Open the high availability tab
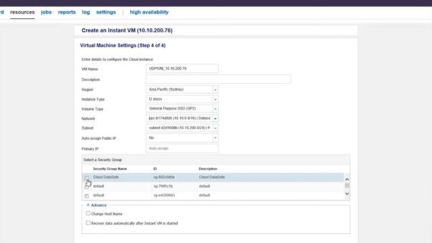Image resolution: width=432 pixels, height=243 pixels. coord(149,12)
